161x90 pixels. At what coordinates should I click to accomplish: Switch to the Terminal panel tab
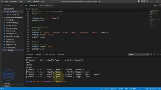[61, 54]
